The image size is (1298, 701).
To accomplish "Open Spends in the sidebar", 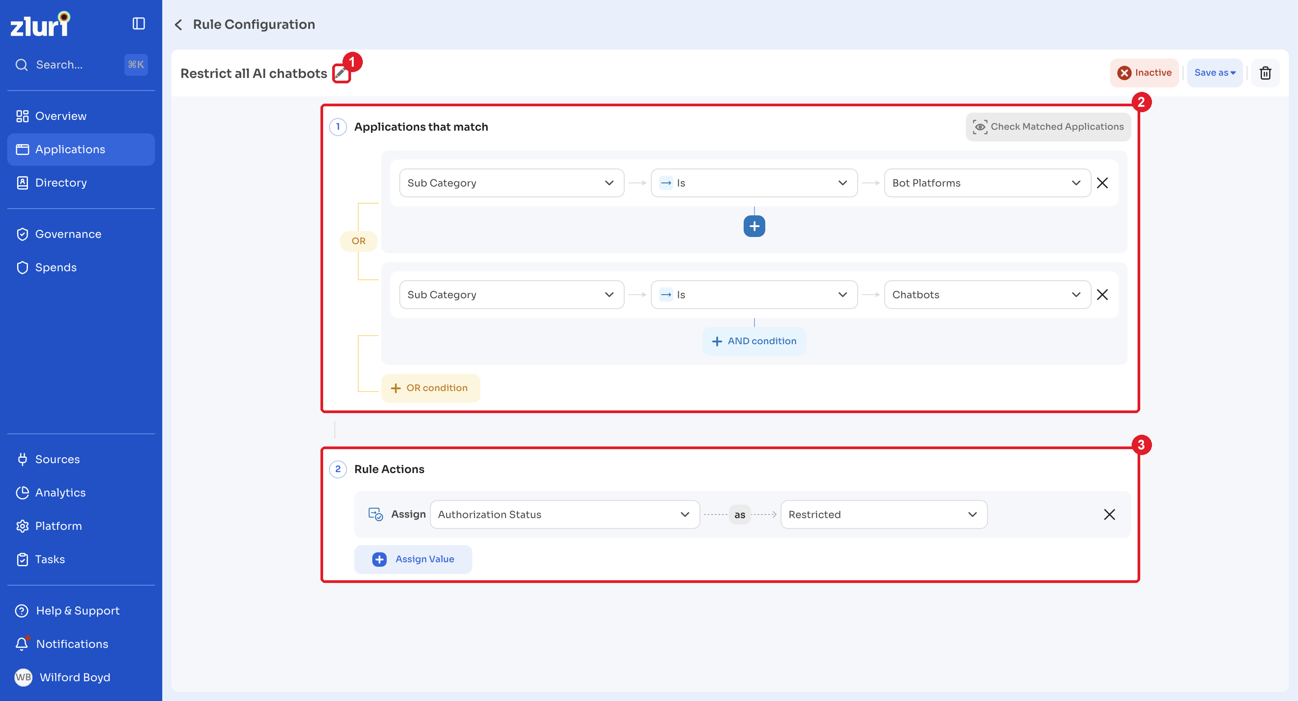I will (x=81, y=268).
